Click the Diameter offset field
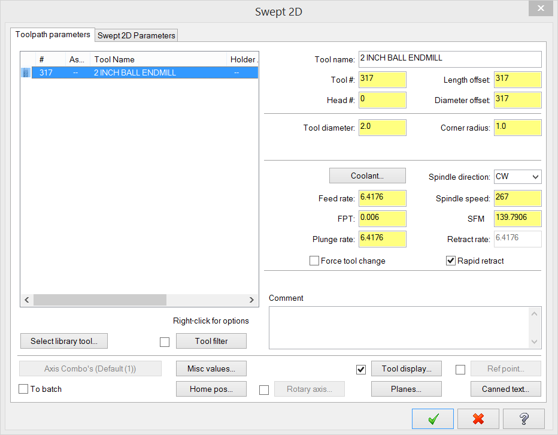The height and width of the screenshot is (435, 558). tap(518, 99)
